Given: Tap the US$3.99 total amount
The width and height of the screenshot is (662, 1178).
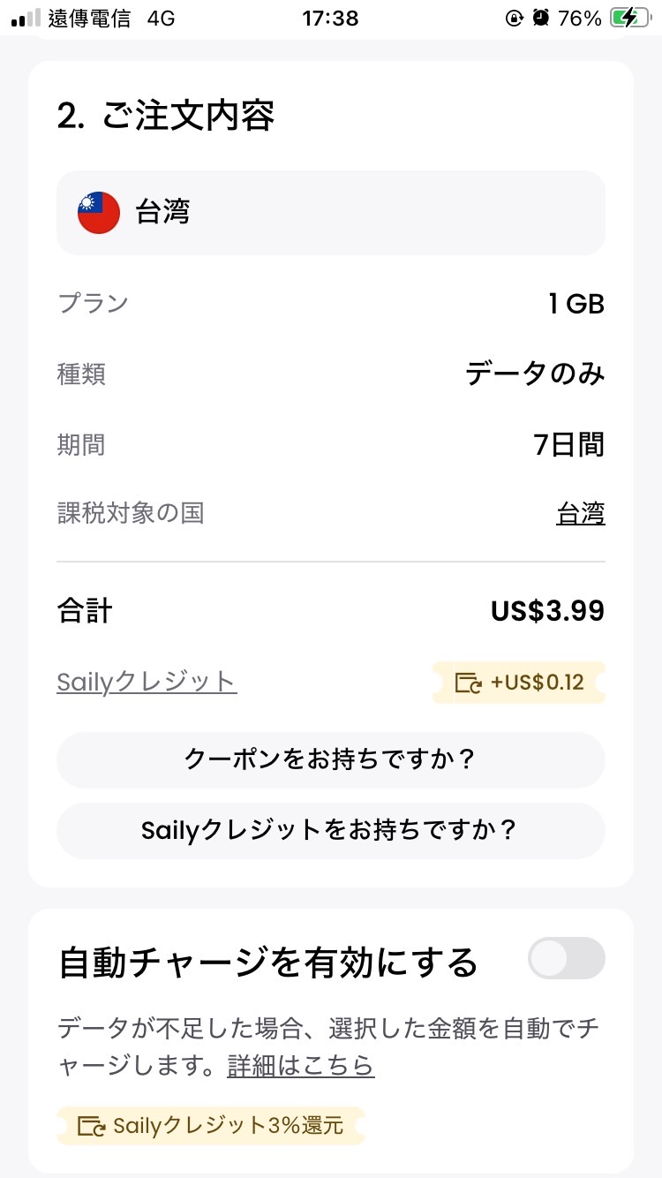Looking at the screenshot, I should pyautogui.click(x=547, y=611).
